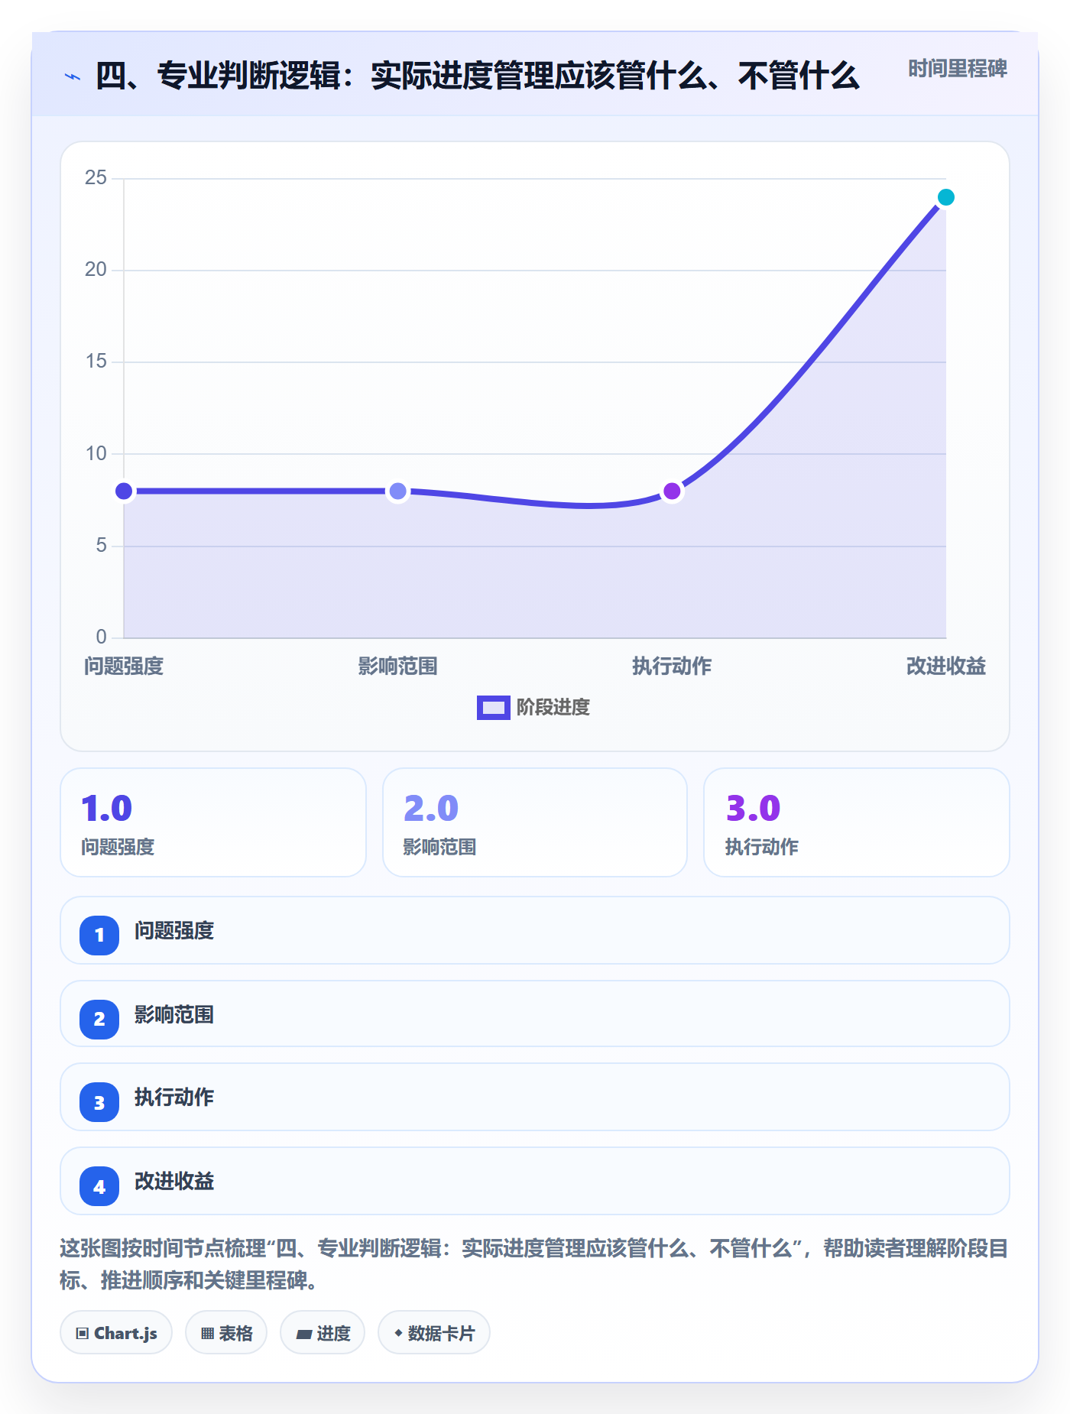Viewport: 1070px width, 1414px height.
Task: Click the 表格 tag chip
Action: click(226, 1332)
